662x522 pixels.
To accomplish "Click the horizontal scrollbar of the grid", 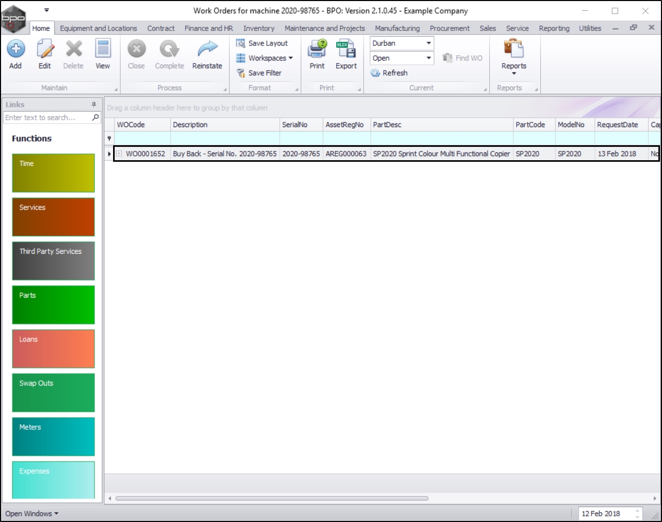I will [x=272, y=499].
